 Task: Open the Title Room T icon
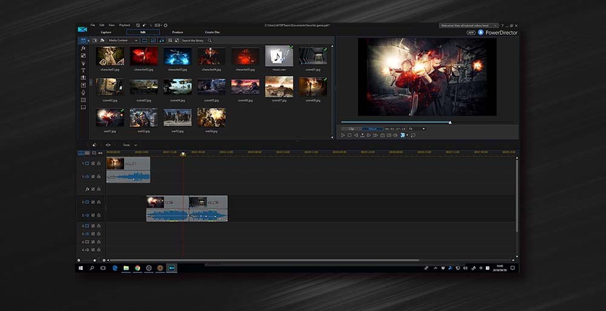click(83, 70)
